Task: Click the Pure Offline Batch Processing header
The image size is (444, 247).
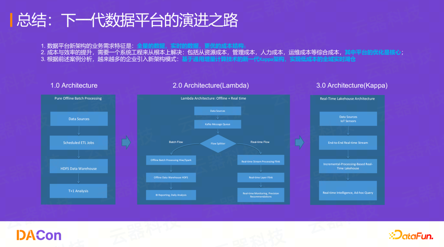Action: point(78,98)
